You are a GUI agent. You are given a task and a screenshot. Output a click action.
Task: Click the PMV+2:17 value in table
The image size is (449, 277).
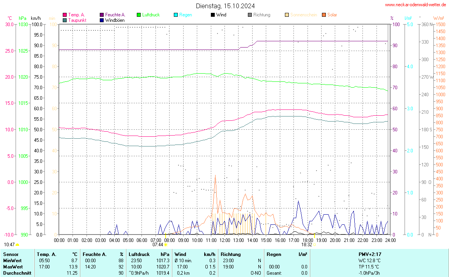[x=370, y=254]
